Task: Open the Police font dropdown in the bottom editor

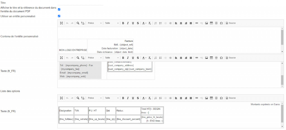Action: pyautogui.click(x=95, y=98)
